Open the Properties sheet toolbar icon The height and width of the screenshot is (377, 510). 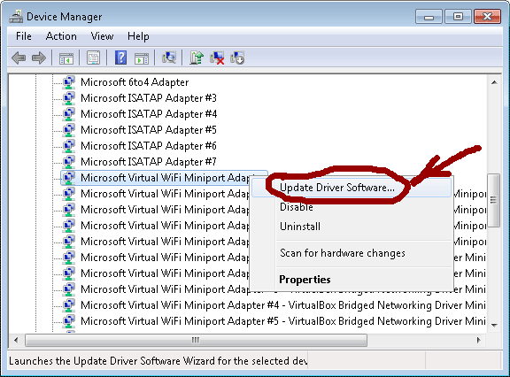(93, 58)
